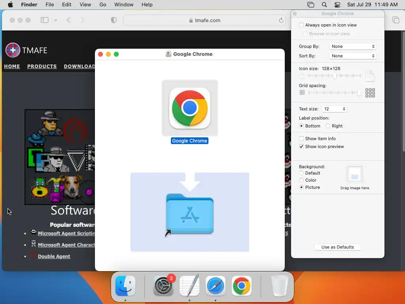
Task: Select Bottom label position
Action: [301, 126]
